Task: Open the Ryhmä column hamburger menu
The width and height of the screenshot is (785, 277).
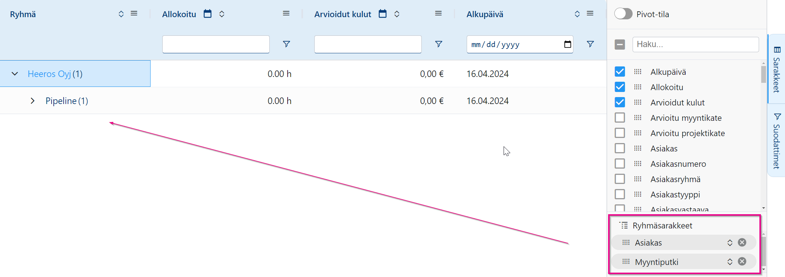Action: coord(134,14)
